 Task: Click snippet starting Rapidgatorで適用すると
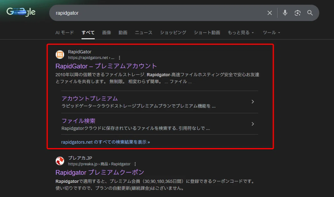click(x=156, y=185)
